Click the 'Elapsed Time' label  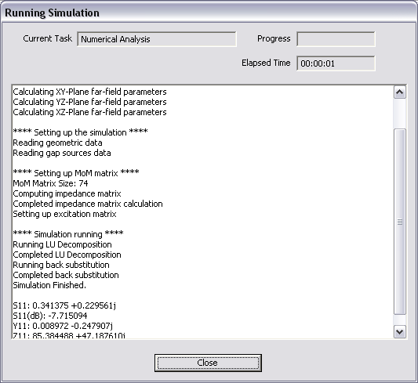click(266, 63)
